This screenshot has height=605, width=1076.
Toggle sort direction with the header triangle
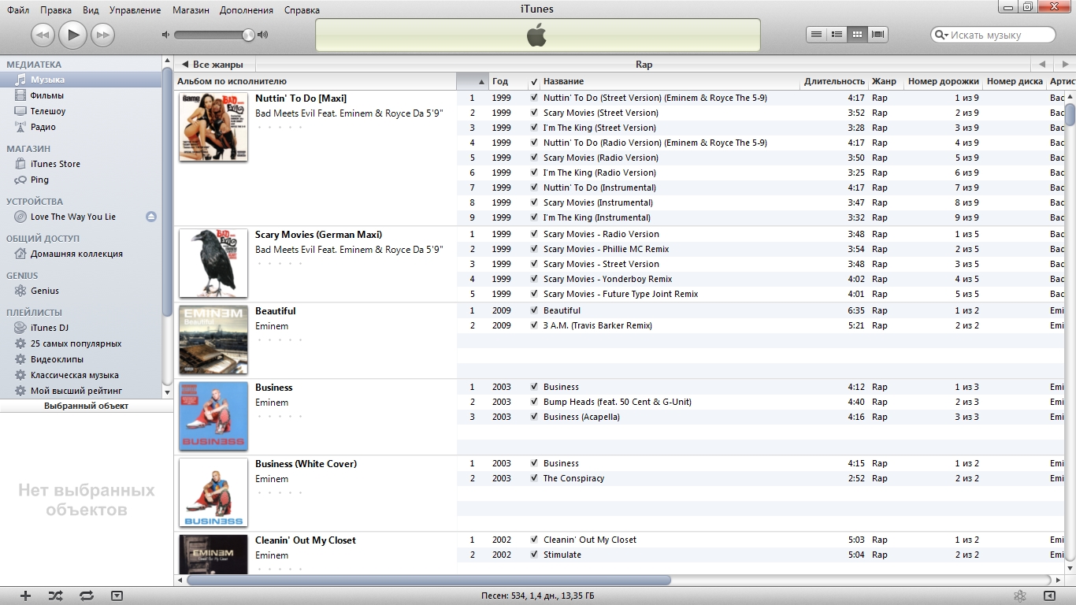[x=481, y=82]
